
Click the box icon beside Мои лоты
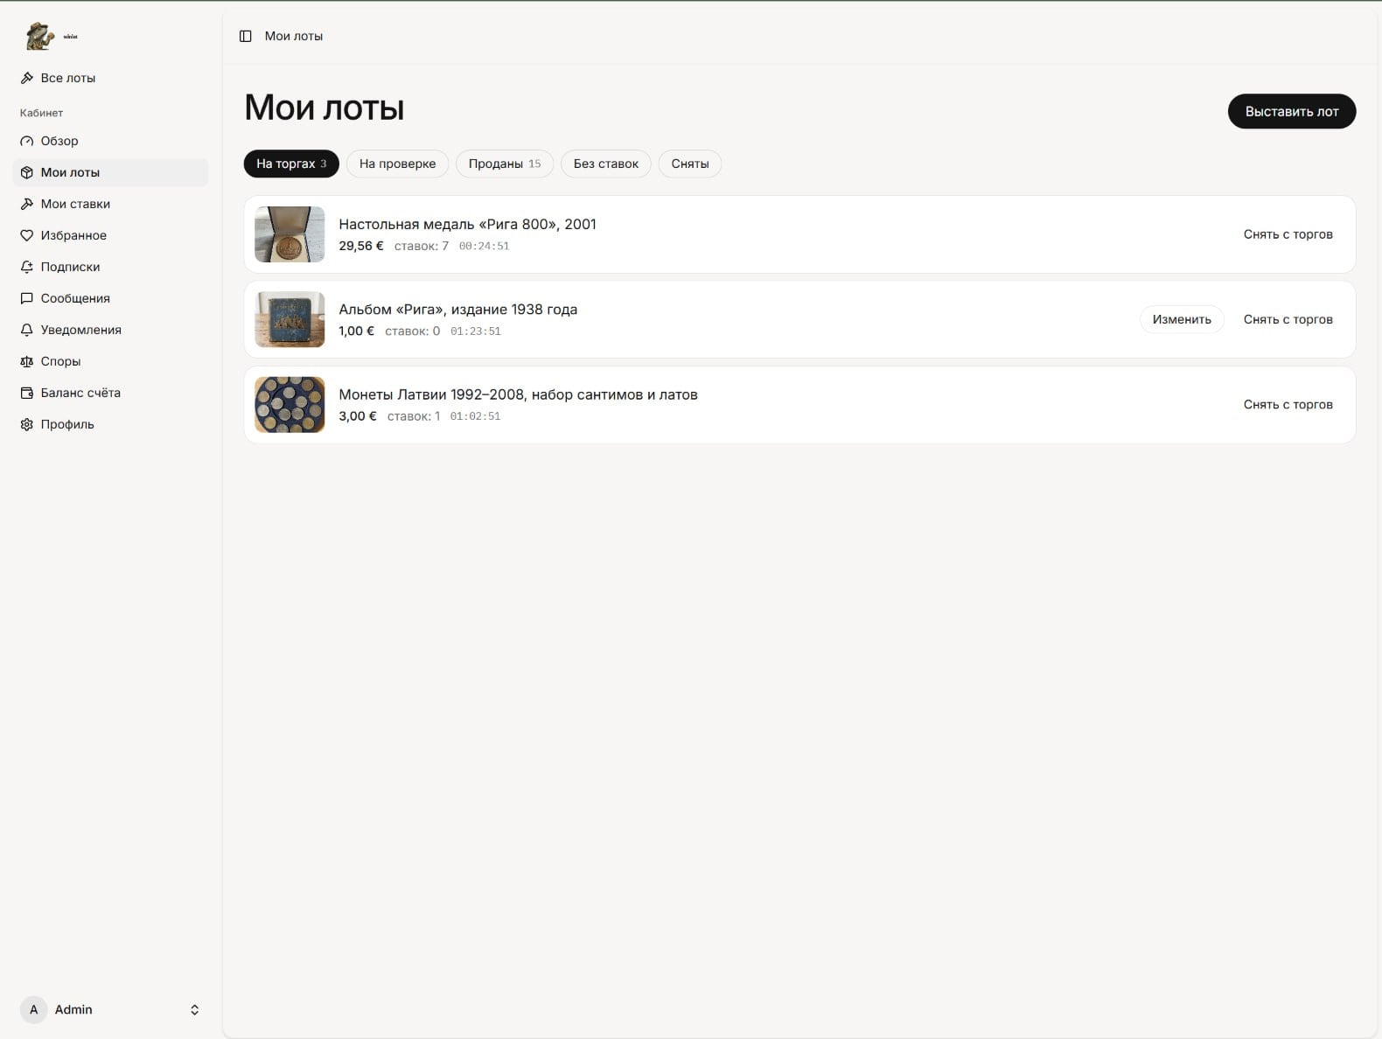pos(27,172)
